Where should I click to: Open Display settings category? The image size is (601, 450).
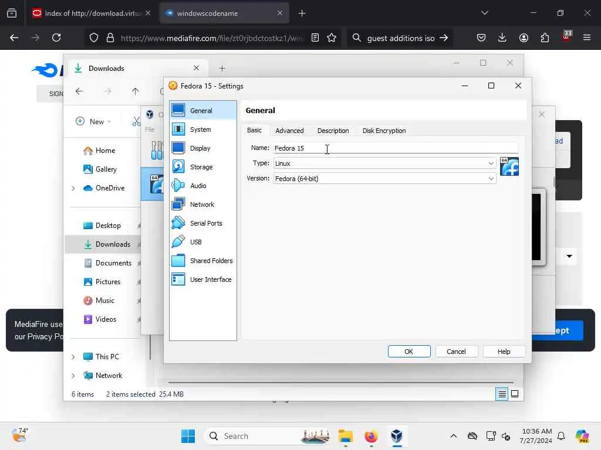point(202,148)
